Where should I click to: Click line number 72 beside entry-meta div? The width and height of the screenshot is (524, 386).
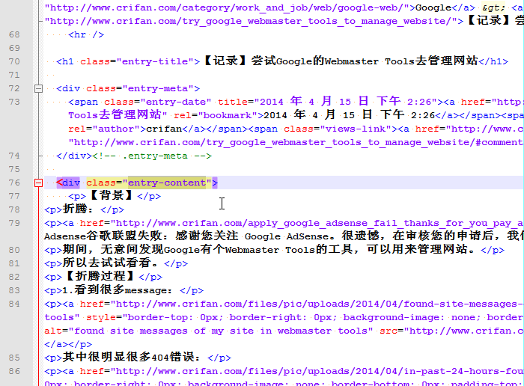(x=14, y=88)
